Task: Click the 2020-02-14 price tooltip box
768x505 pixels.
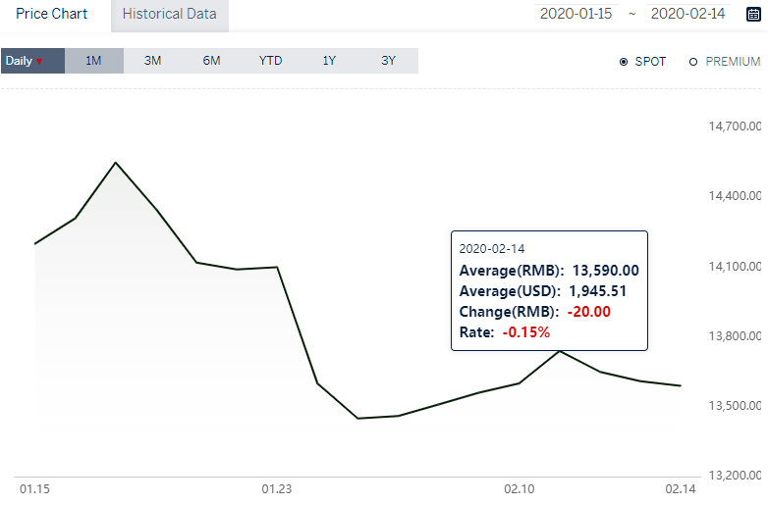Action: click(550, 291)
